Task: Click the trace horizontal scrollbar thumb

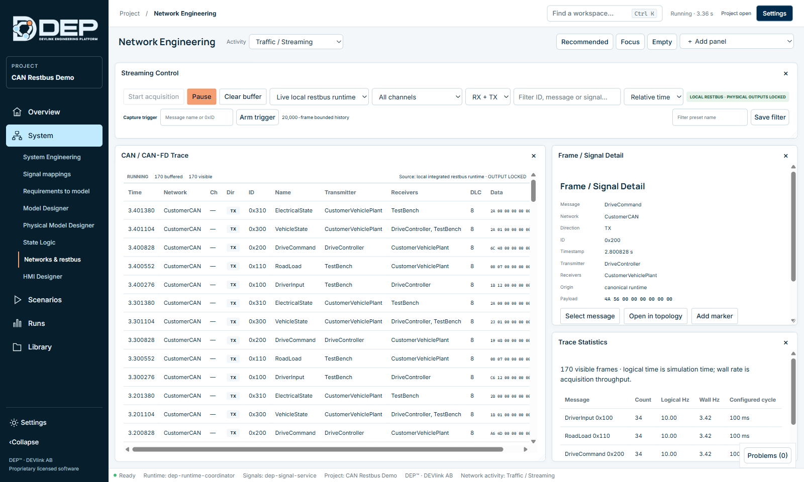Action: (318, 449)
